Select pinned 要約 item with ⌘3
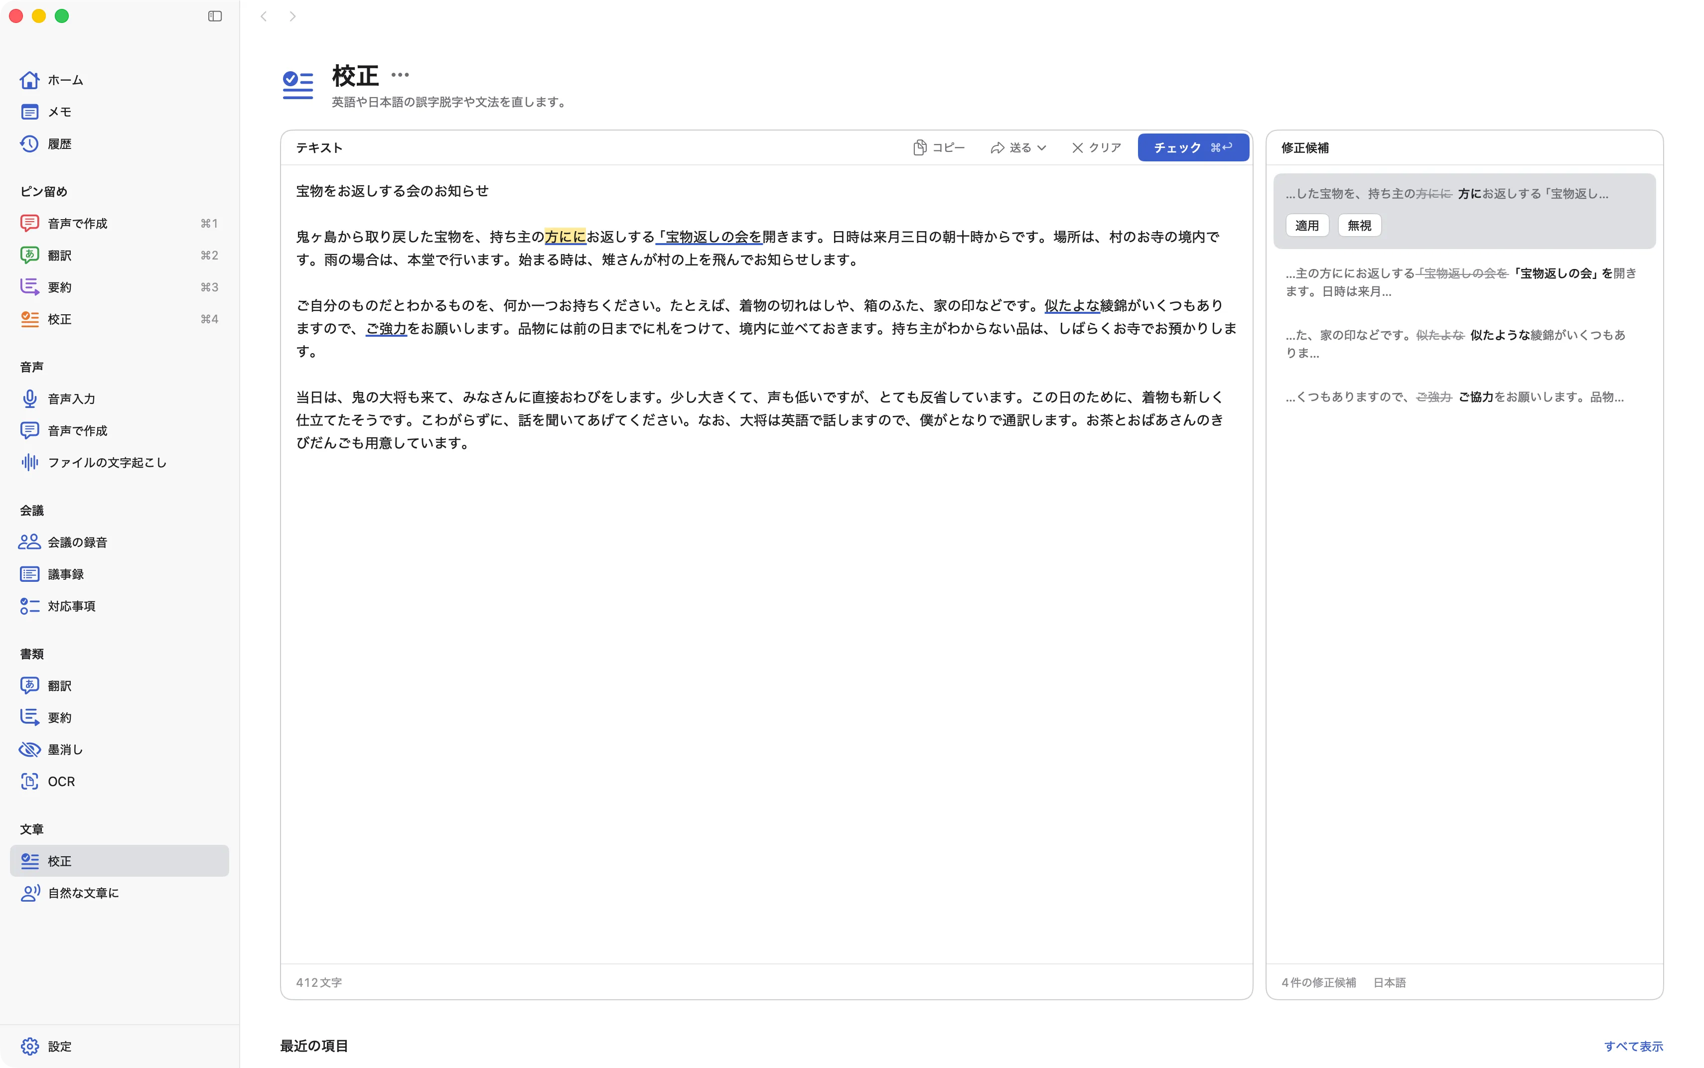The image size is (1704, 1068). point(120,287)
